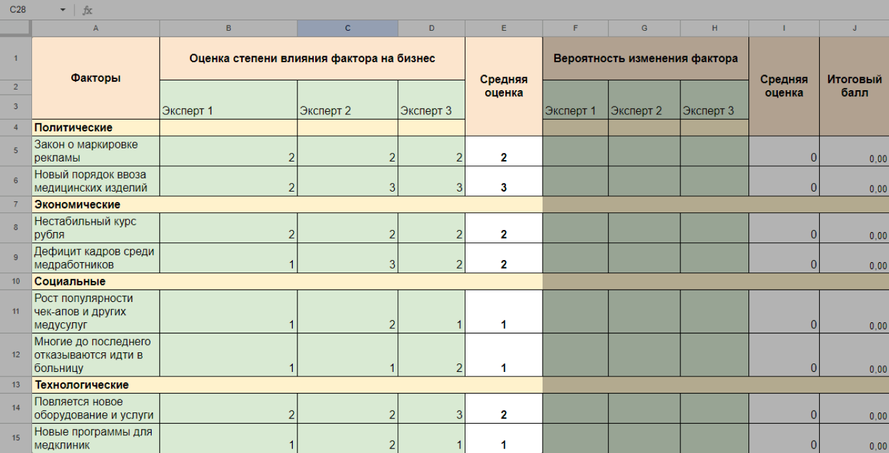
Task: Click cell 'Закон о маркировке рекламы'
Action: pos(95,151)
